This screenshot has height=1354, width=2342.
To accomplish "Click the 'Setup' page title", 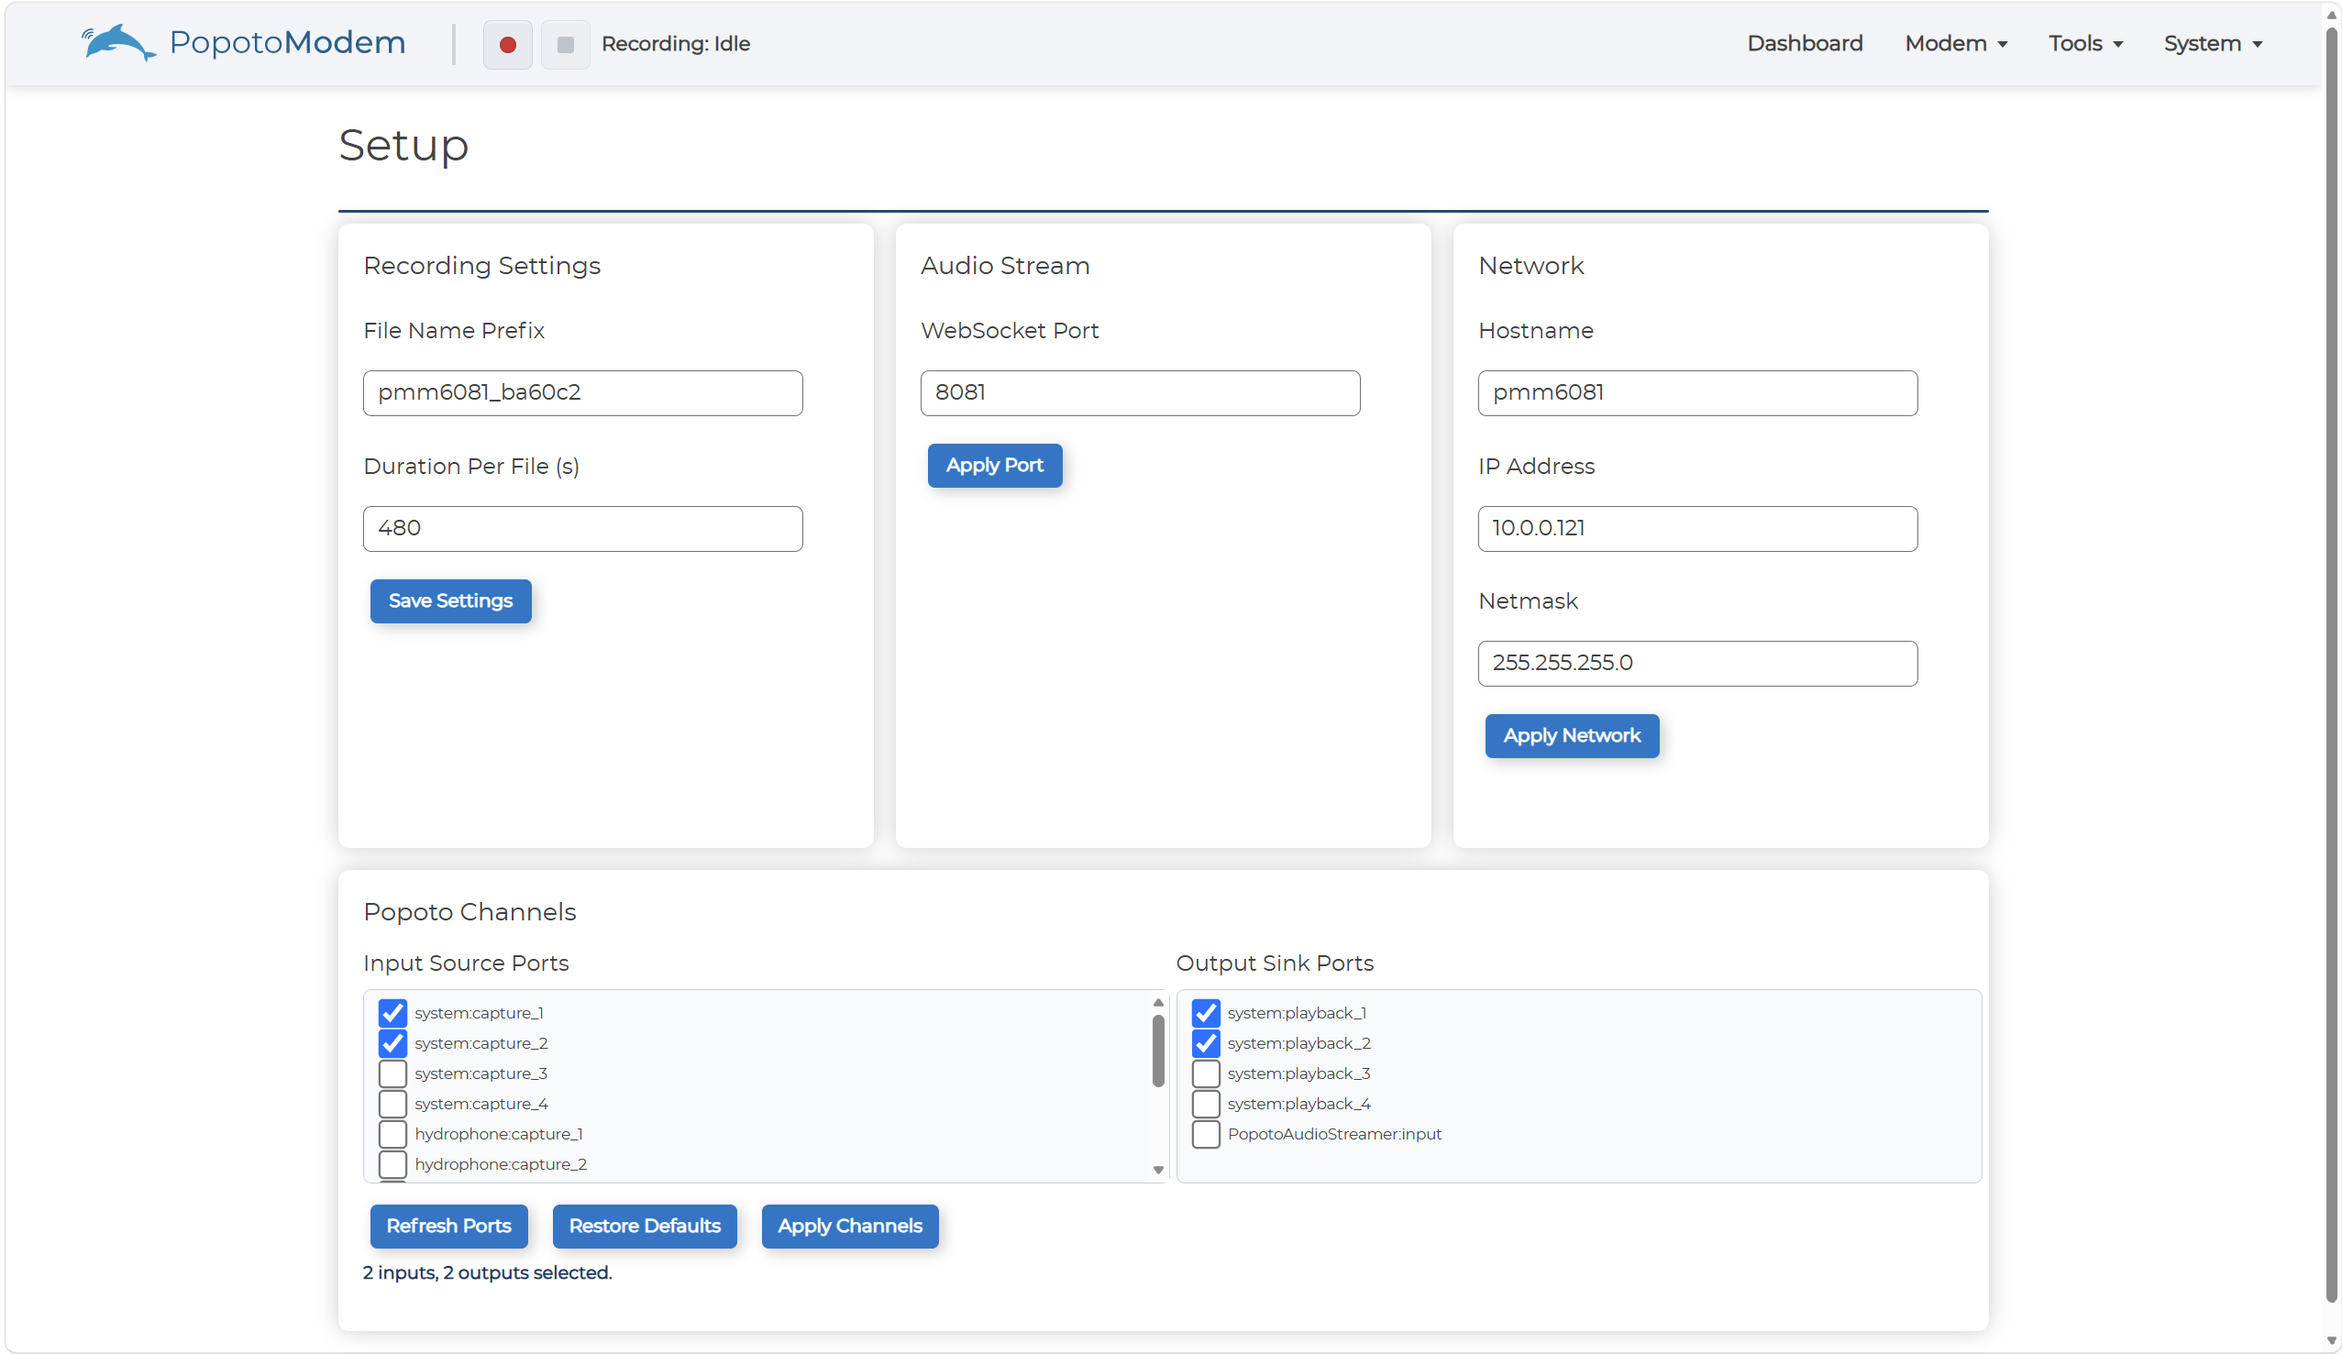I will (x=403, y=145).
